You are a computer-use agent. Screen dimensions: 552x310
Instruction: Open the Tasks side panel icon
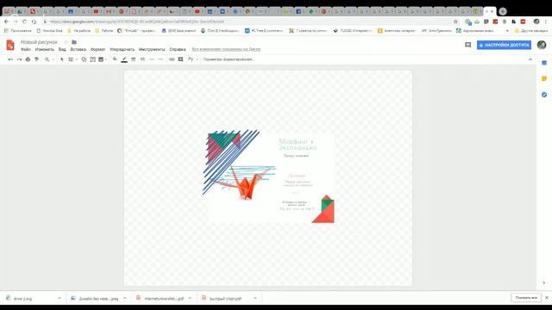(544, 95)
